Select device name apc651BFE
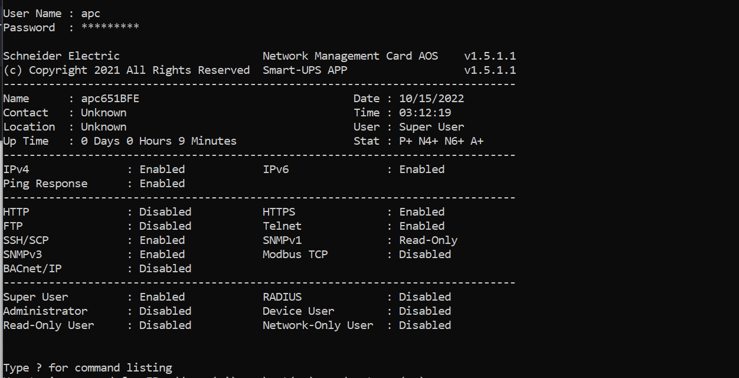 click(110, 99)
